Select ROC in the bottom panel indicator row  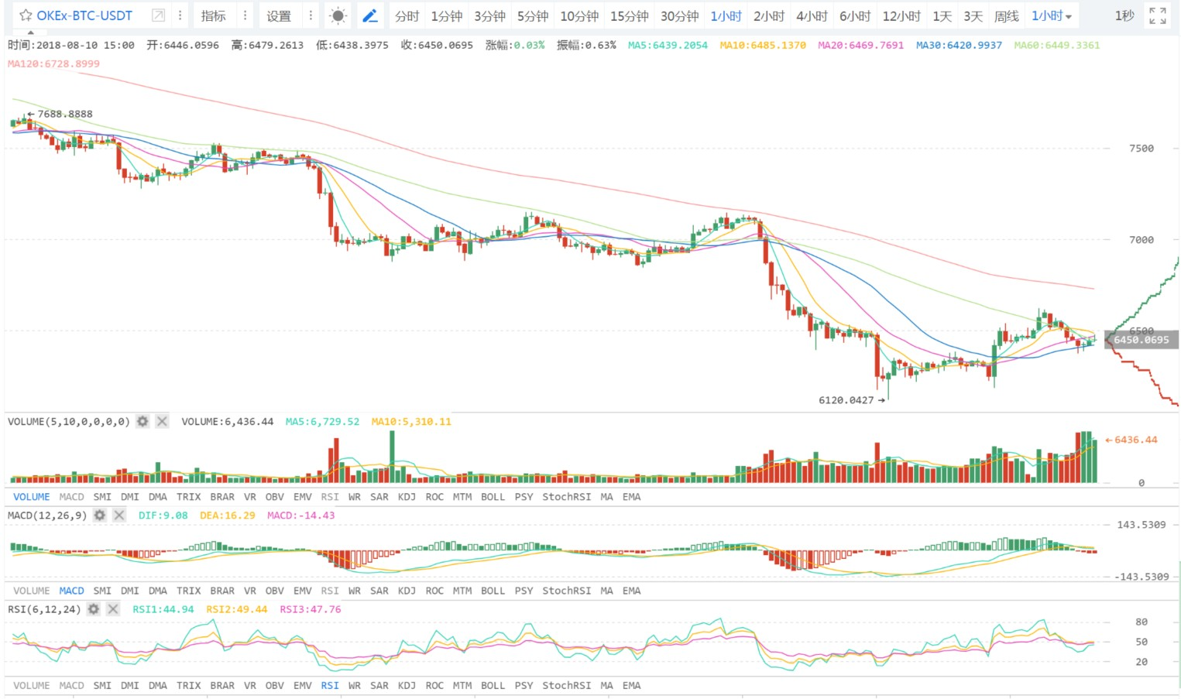click(434, 686)
